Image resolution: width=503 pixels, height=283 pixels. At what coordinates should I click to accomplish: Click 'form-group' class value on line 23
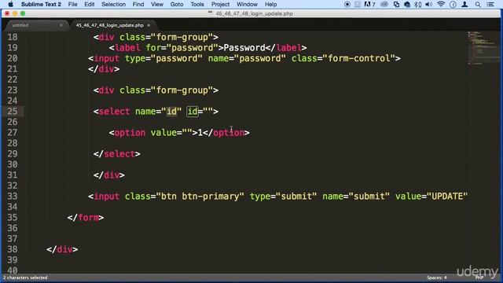(x=182, y=90)
